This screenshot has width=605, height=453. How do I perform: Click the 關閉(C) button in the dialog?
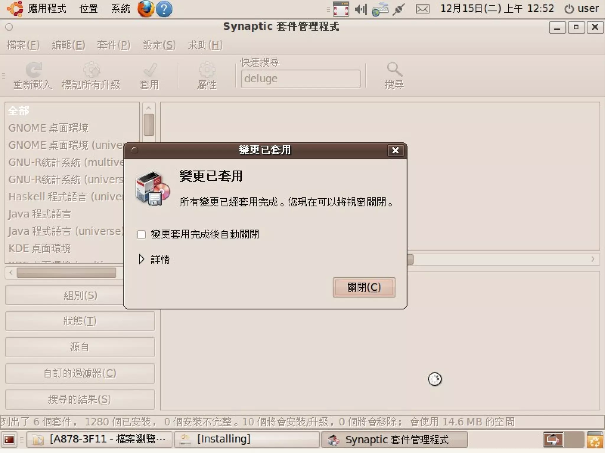[364, 287]
